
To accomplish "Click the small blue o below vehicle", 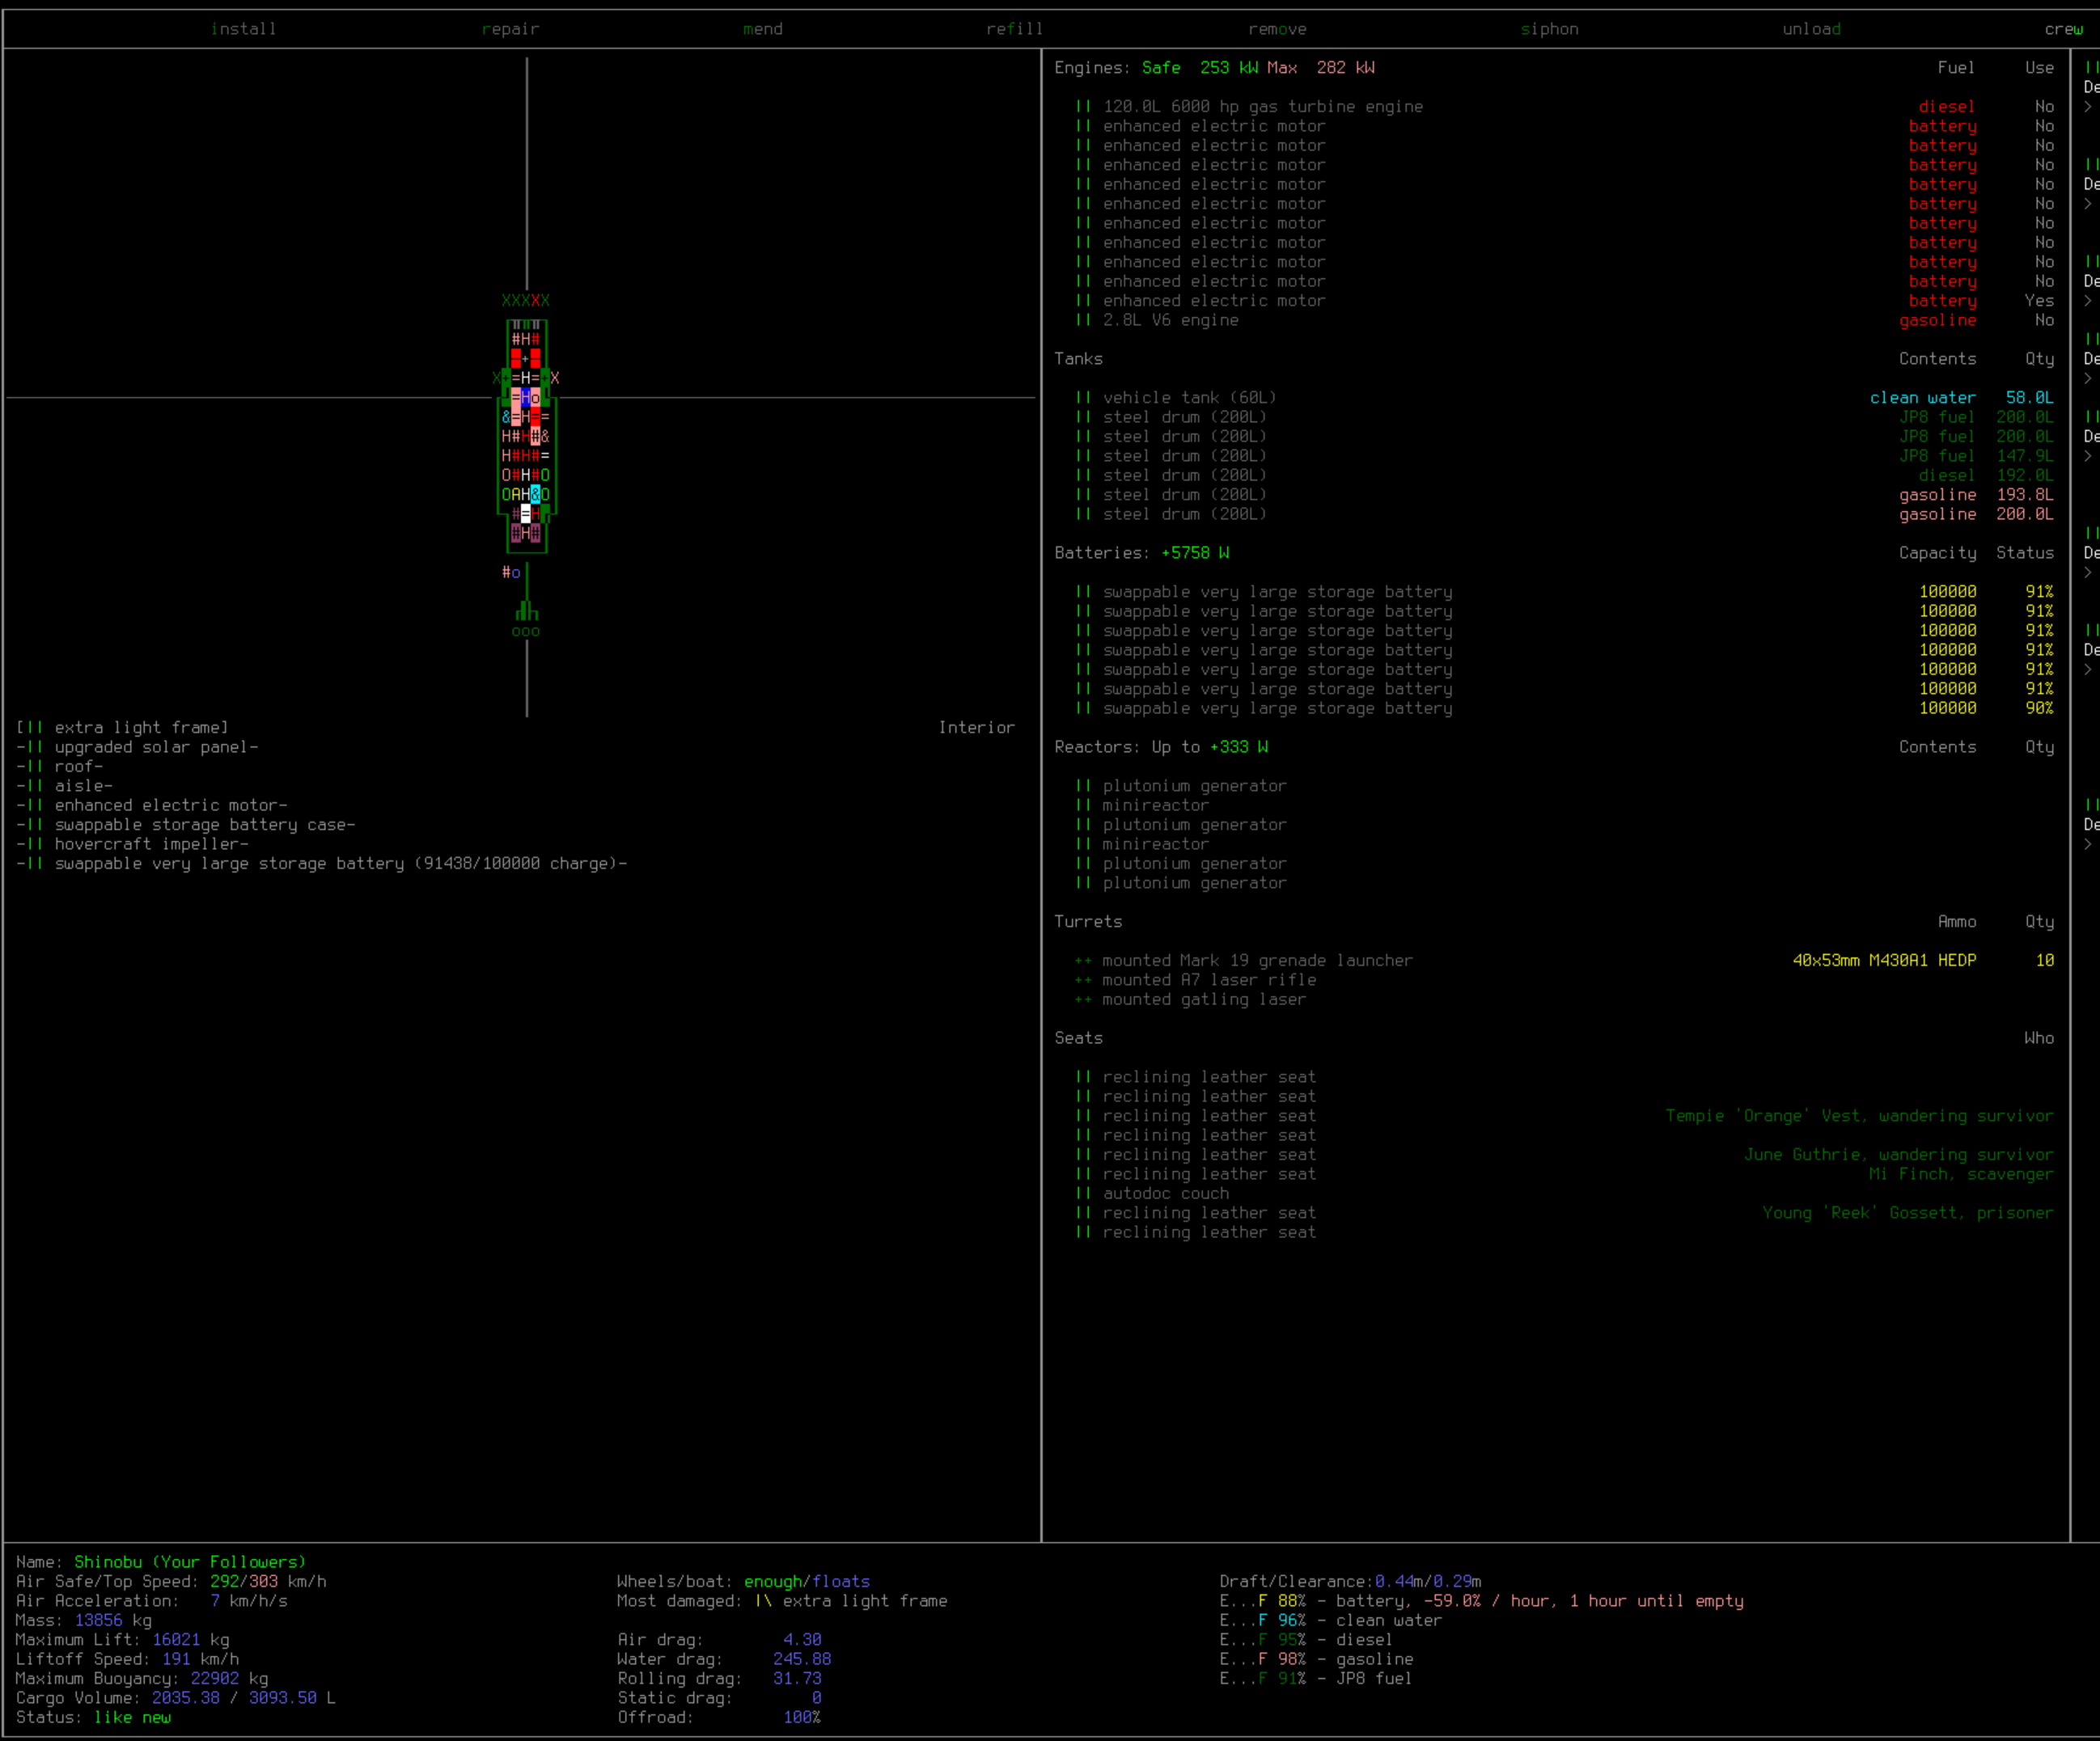I will (516, 573).
